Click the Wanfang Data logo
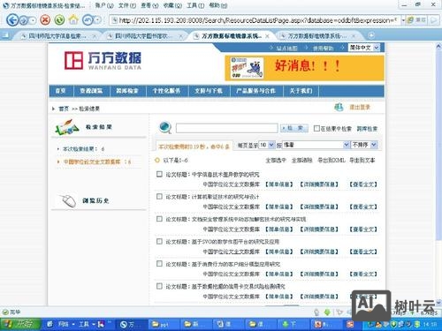Screen dimensions: 442x331 103,61
